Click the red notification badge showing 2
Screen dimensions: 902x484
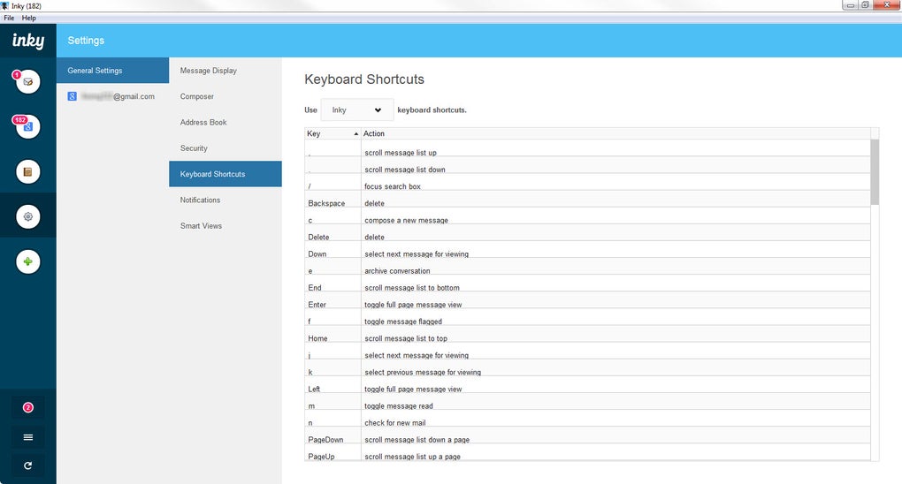click(x=28, y=407)
